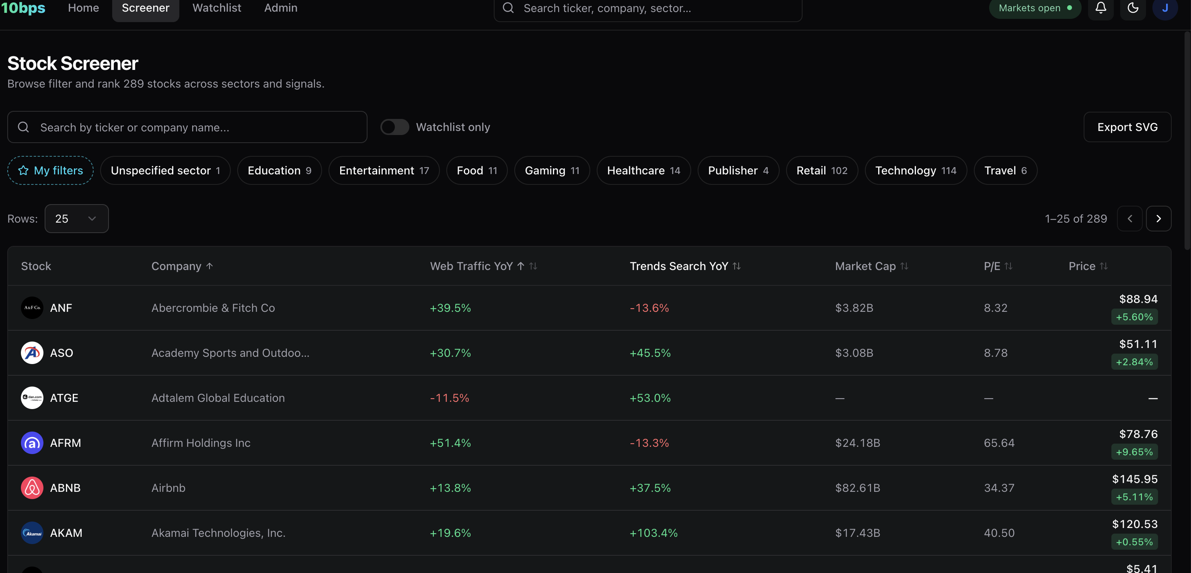Toggle the Entertainment sector filter
1191x573 pixels.
tap(384, 170)
